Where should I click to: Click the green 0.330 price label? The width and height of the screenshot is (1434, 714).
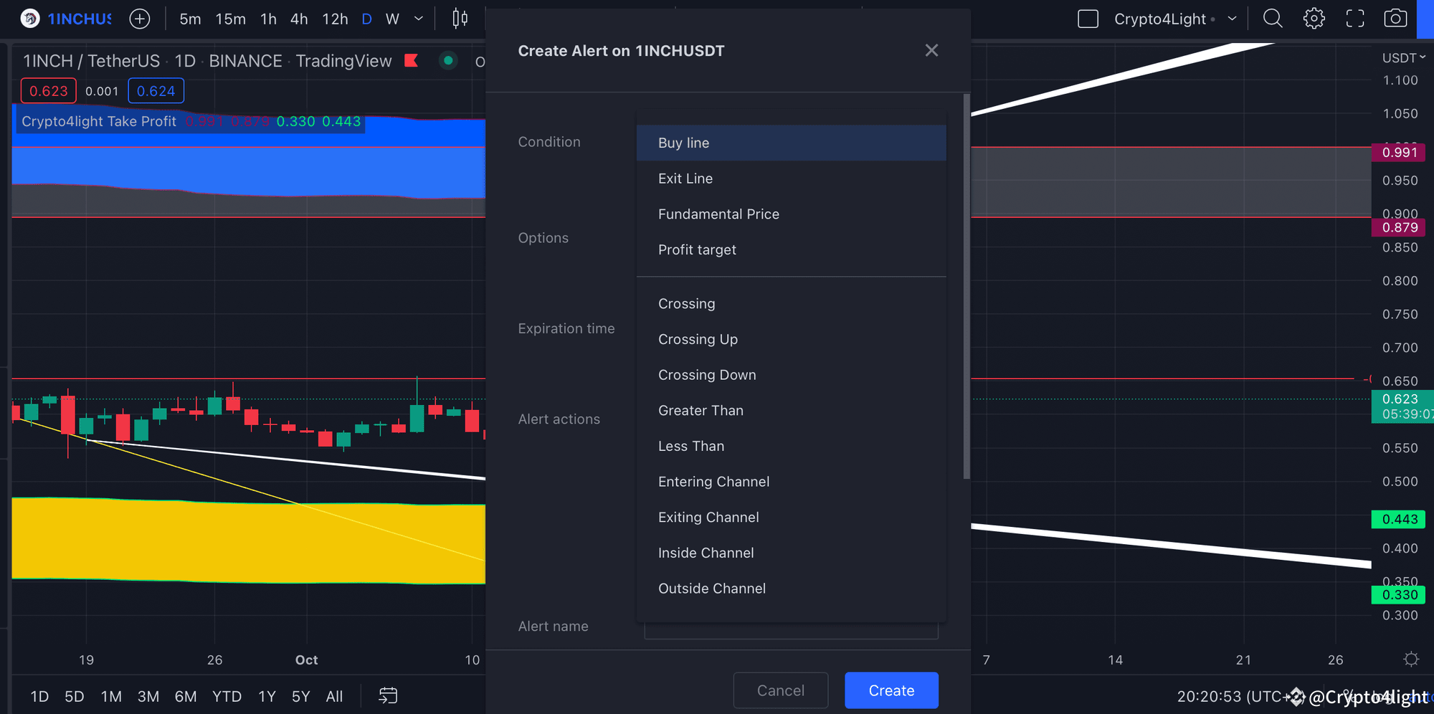click(x=1400, y=594)
